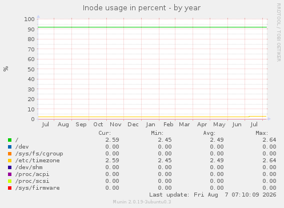Viewport: 284px width, 208px height.
Task: Click the 60 label on the y-axis
Action: coord(31,59)
